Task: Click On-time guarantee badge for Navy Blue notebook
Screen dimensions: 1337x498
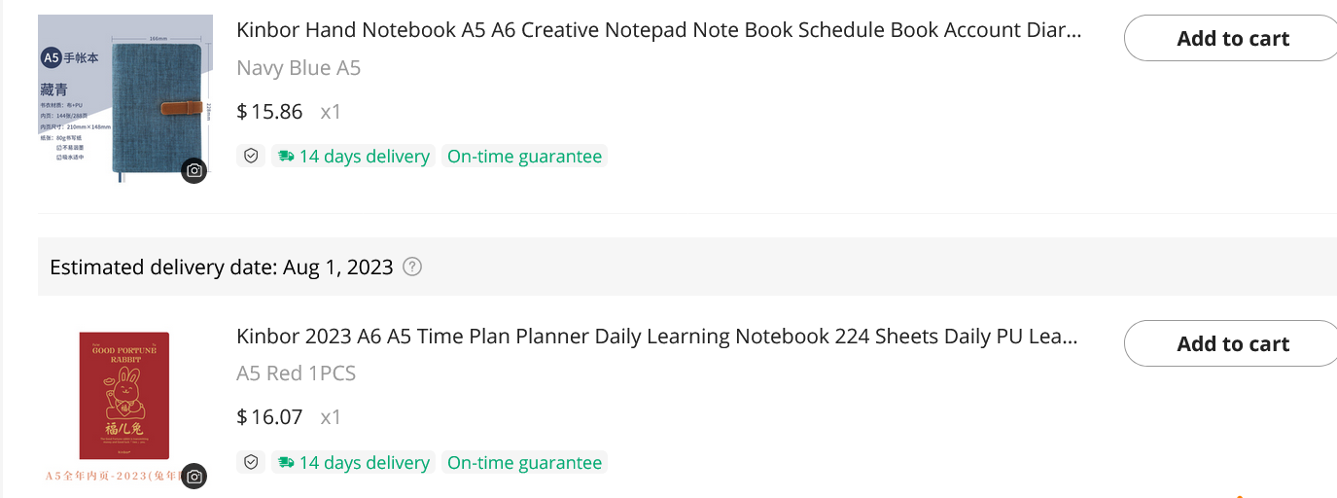Action: (524, 157)
